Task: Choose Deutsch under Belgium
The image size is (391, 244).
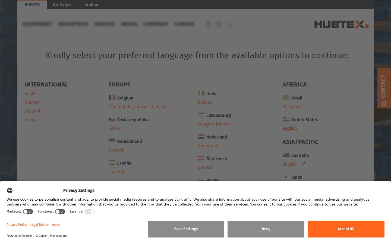Action: point(160,107)
